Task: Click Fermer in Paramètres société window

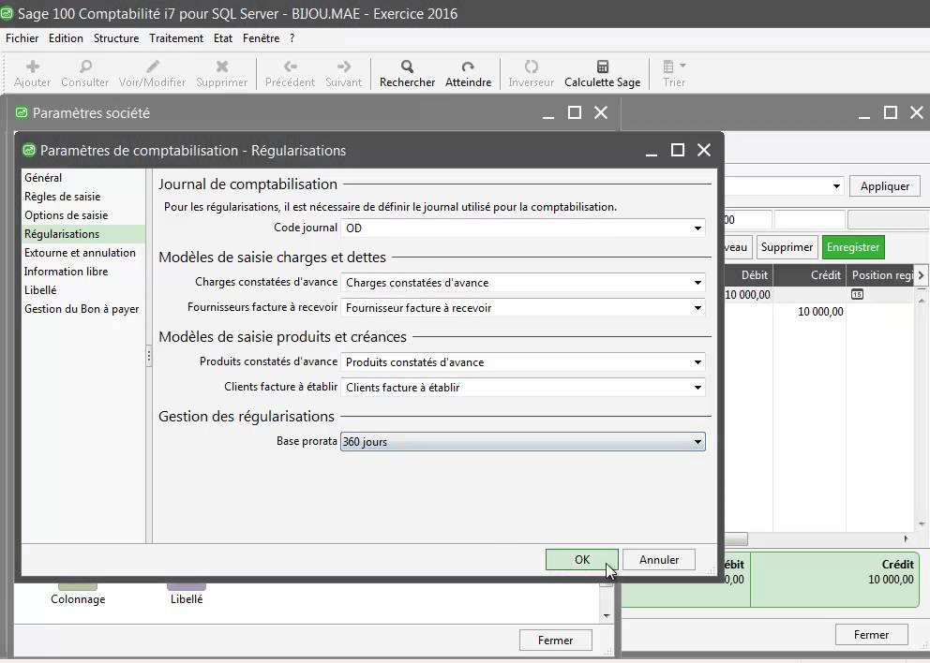Action: click(555, 641)
